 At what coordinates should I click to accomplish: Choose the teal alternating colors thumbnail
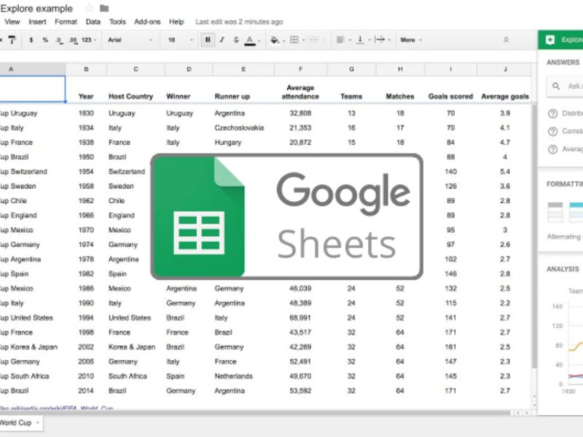576,212
